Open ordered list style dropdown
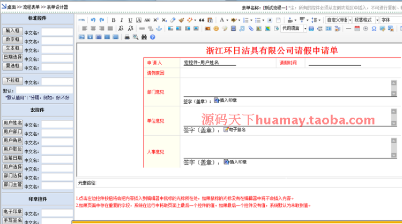The image size is (402, 224). point(251,20)
